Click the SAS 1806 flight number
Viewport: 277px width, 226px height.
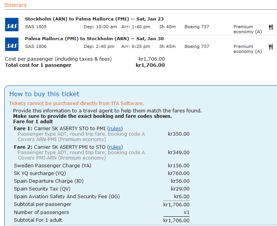point(36,47)
